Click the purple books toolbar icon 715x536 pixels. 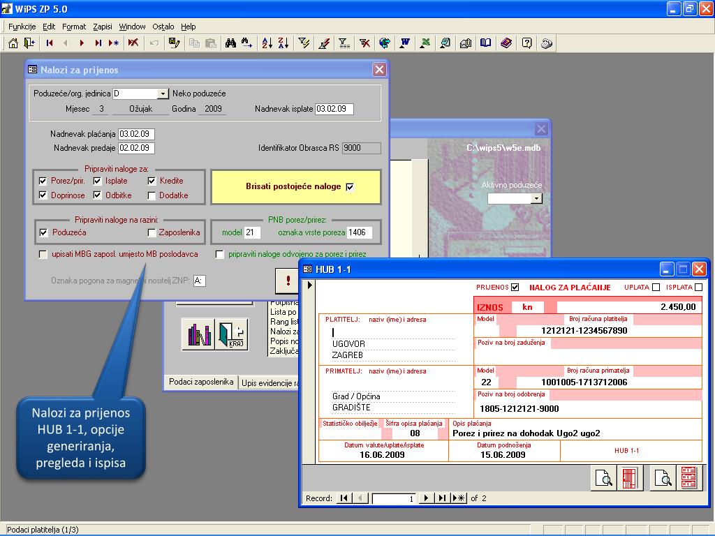(506, 43)
